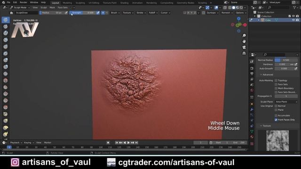Select material preview shading mode
301x169 pixels.
[237, 8]
